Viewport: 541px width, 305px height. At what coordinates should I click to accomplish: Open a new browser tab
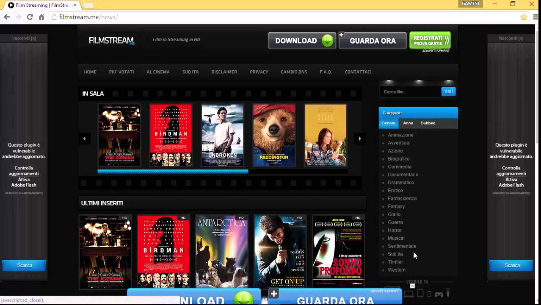(x=88, y=5)
